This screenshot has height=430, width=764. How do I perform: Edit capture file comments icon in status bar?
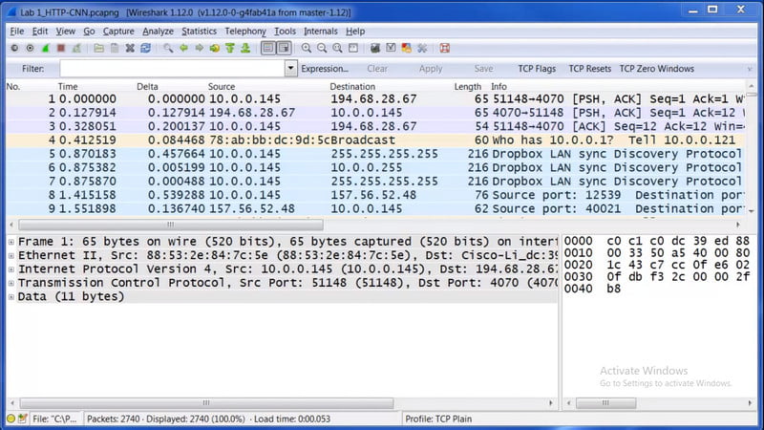tap(22, 419)
